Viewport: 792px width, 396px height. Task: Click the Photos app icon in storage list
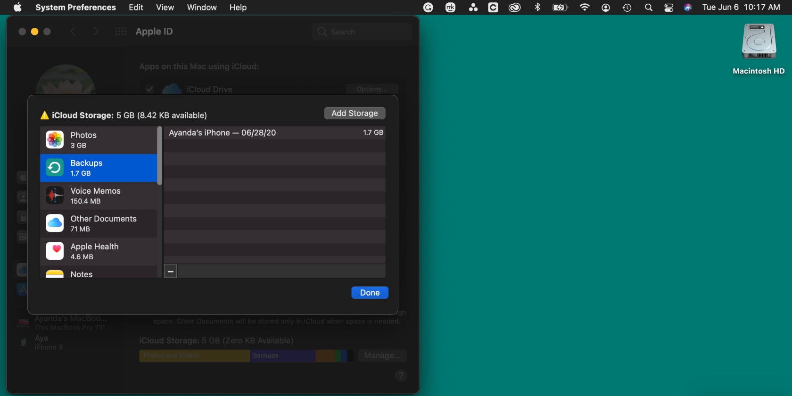(x=55, y=140)
